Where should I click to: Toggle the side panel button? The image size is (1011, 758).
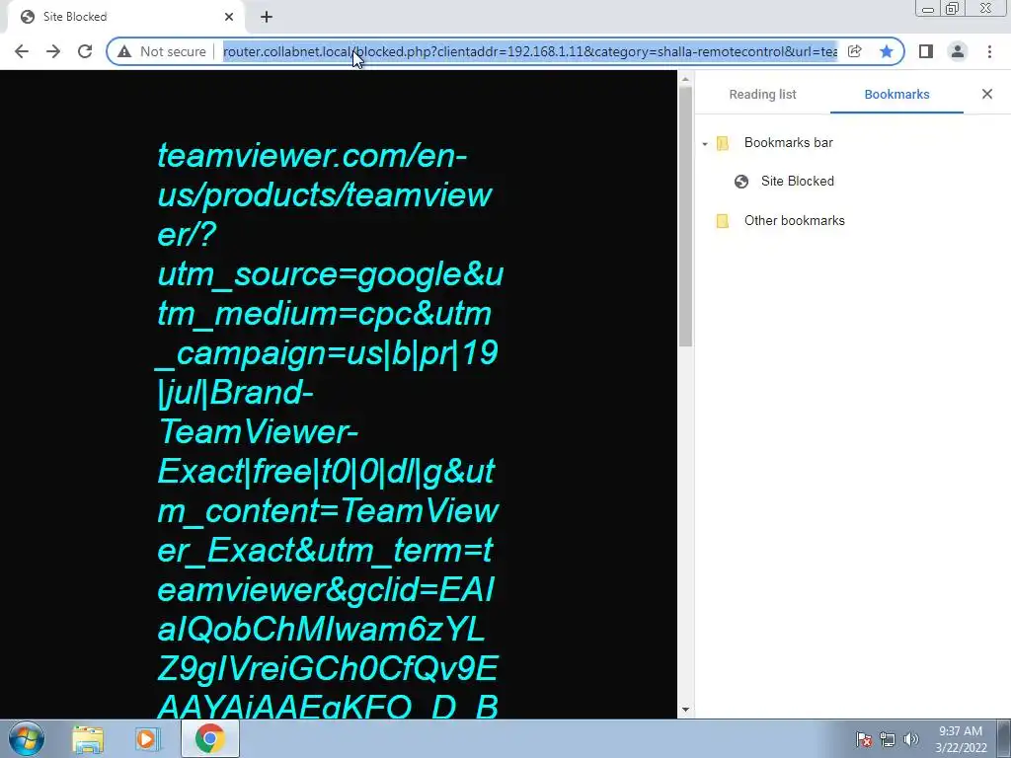click(926, 51)
